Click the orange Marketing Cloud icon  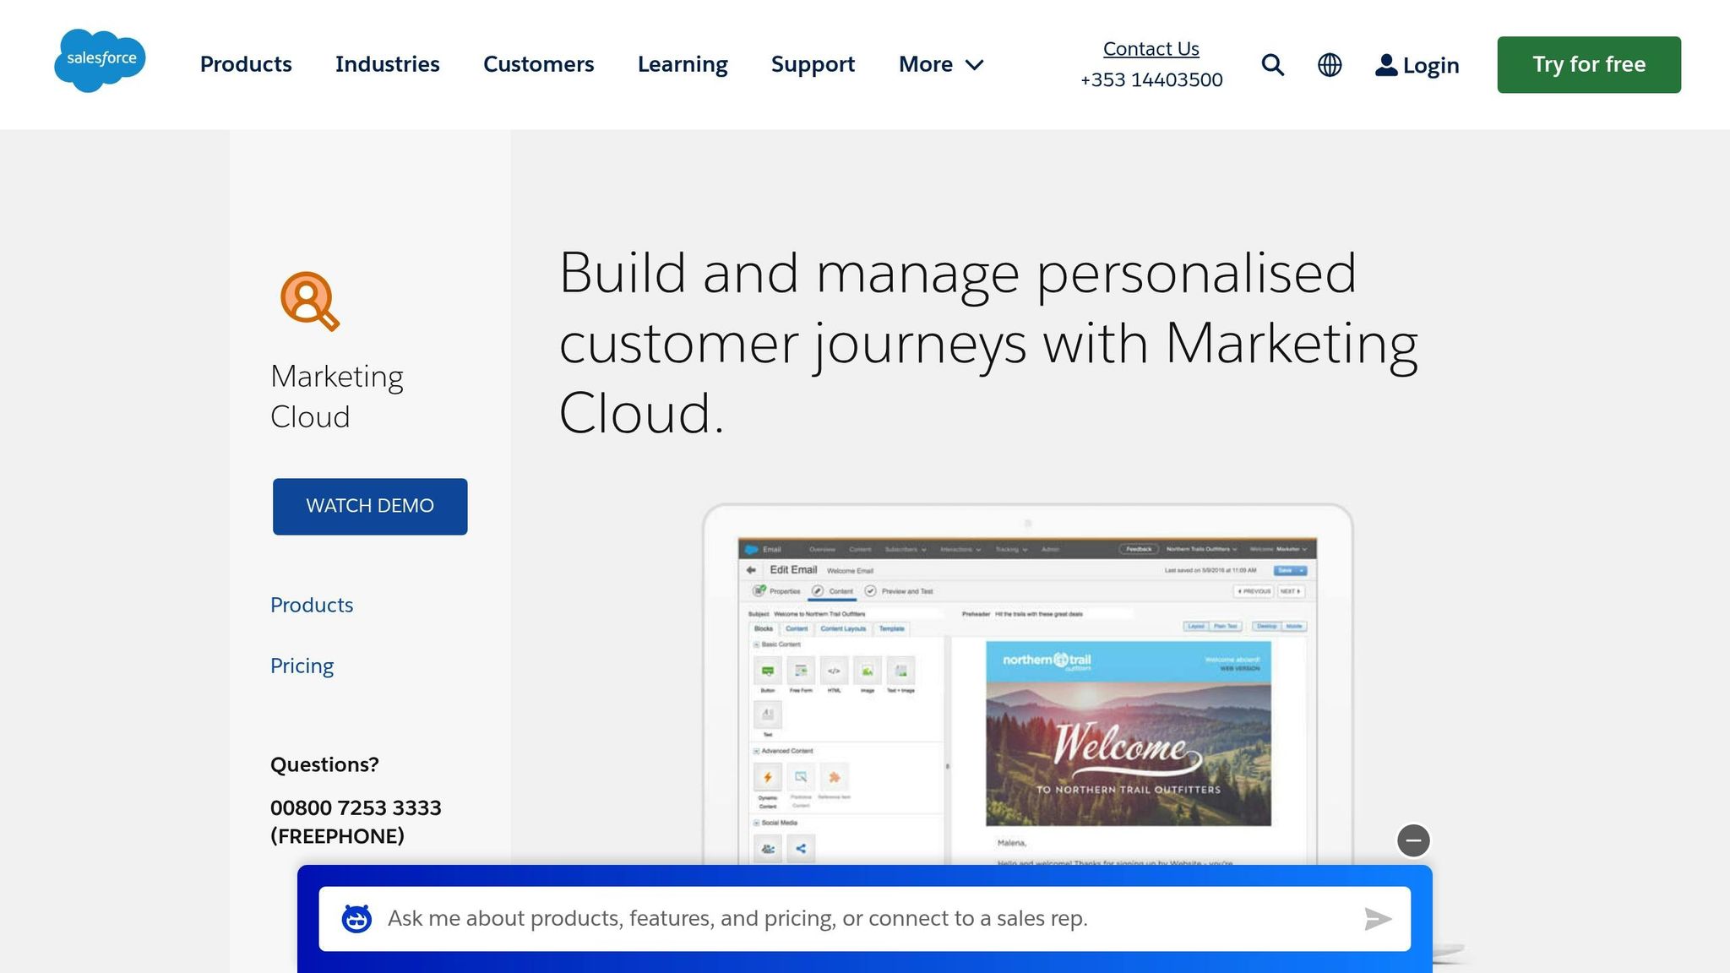point(309,301)
